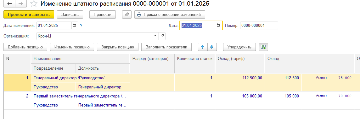Click the Разряд (категория) column header
Image resolution: width=360 pixels, height=119 pixels.
click(x=152, y=63)
